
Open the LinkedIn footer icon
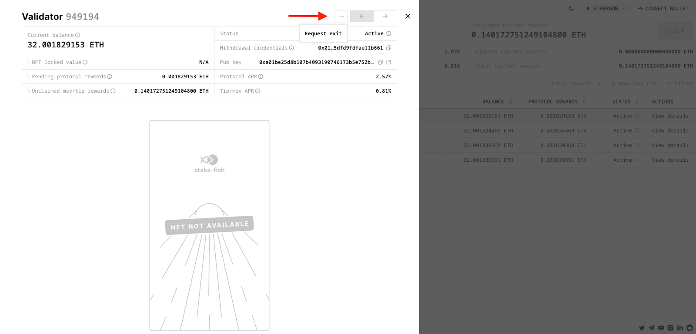coord(680,328)
